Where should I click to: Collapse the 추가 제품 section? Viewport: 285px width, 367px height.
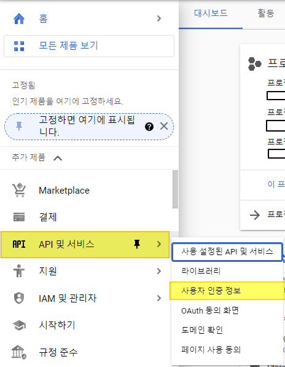(x=58, y=158)
